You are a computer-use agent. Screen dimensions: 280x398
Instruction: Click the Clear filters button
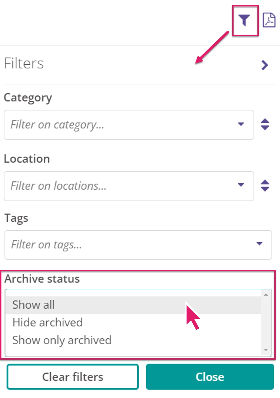73,377
